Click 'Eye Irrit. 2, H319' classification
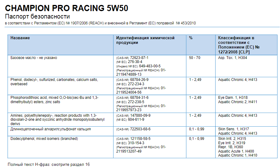 tap(232, 143)
